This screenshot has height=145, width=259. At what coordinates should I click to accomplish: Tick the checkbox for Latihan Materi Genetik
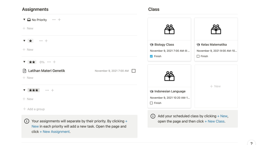[133, 71]
